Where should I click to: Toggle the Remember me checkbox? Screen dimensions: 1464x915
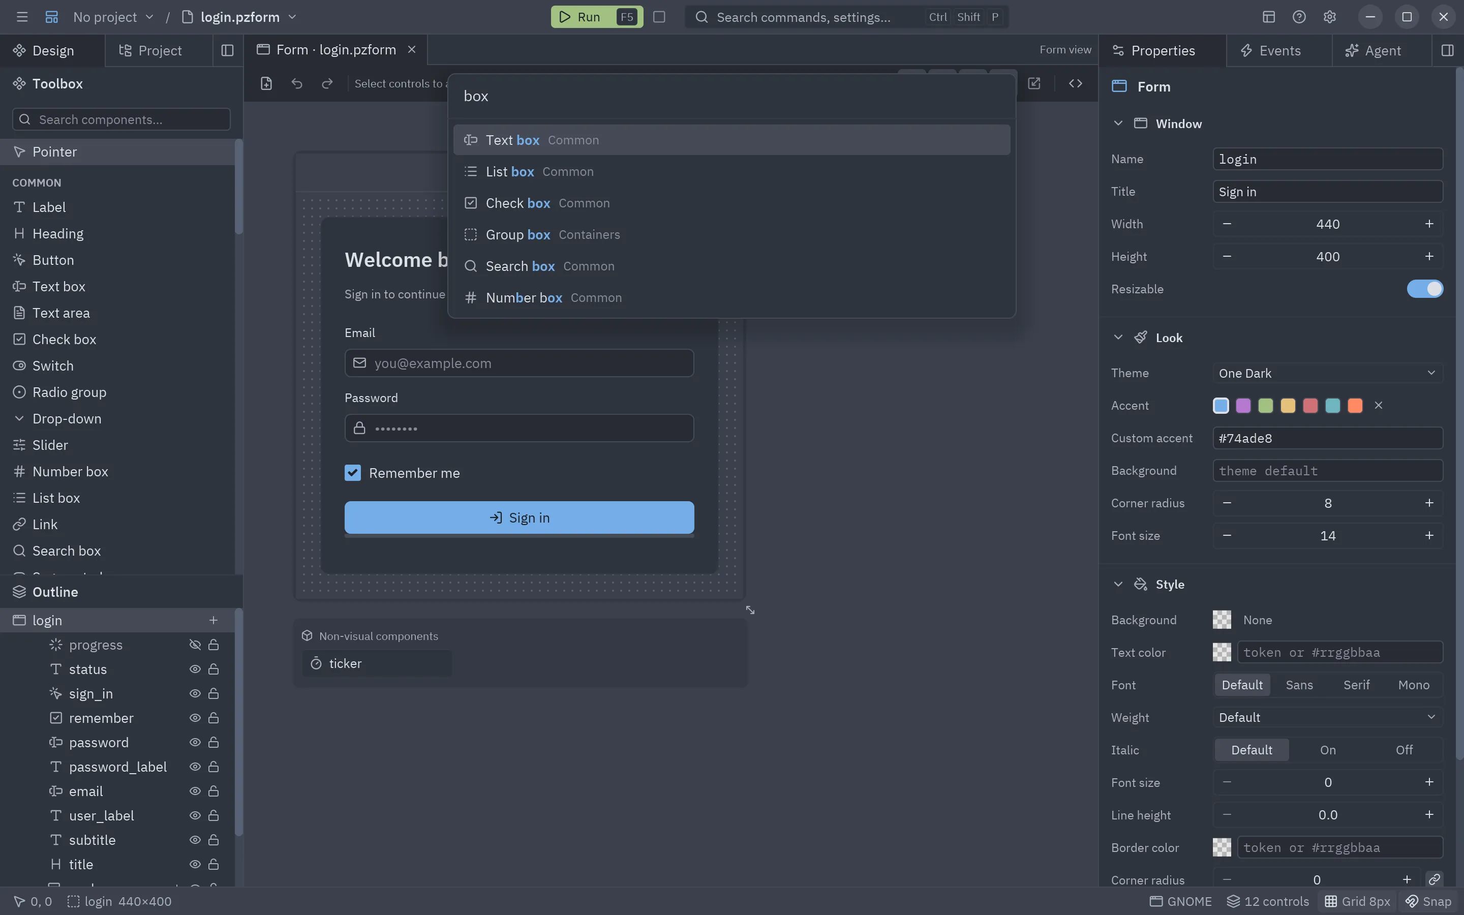(x=353, y=473)
